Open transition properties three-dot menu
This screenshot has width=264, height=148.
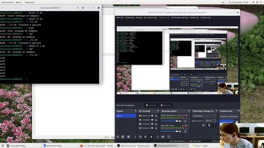tap(214, 125)
